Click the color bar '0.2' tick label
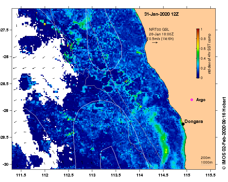 [x=203, y=68]
